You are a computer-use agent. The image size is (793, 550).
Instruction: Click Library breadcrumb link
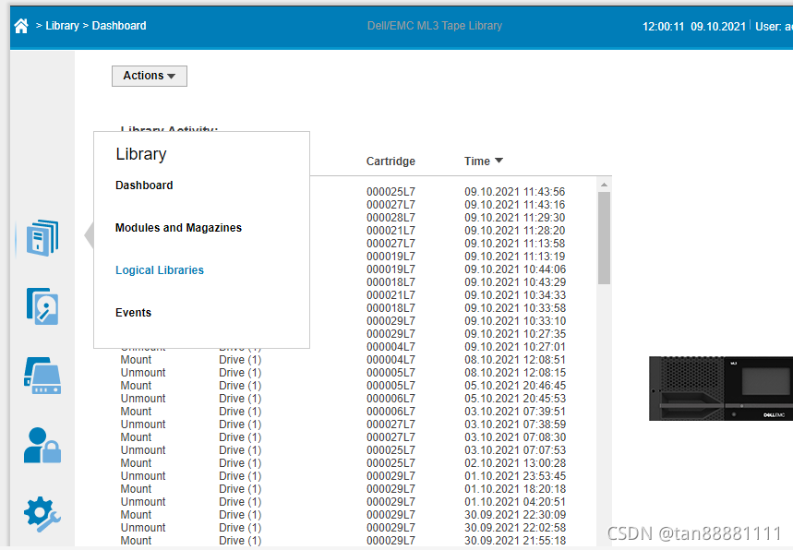point(62,26)
